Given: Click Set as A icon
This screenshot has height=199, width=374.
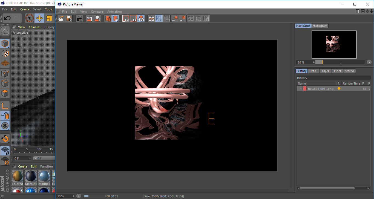Looking at the screenshot, I should coord(175,18).
